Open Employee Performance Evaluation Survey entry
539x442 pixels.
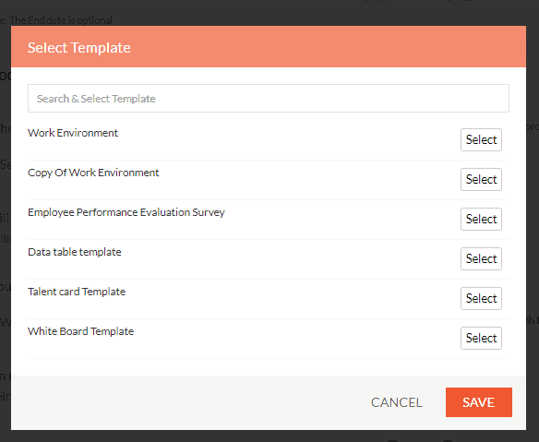pyautogui.click(x=126, y=212)
